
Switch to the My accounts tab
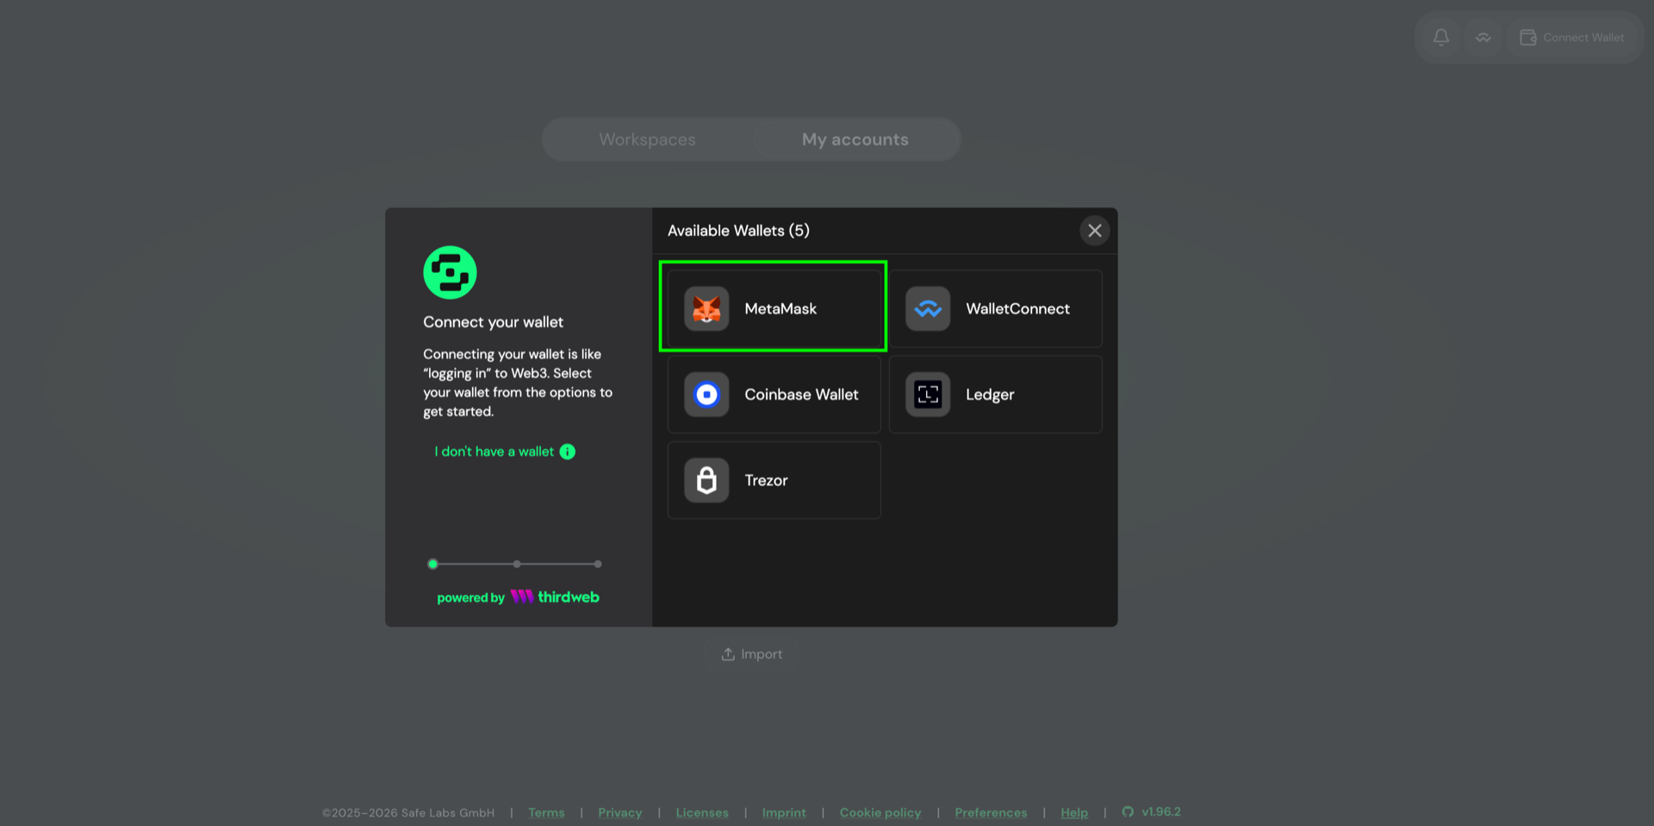click(x=855, y=140)
